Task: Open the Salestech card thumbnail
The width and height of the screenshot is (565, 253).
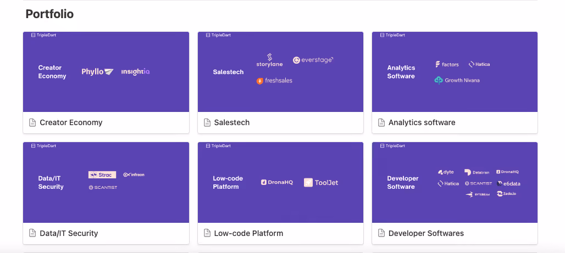Action: click(x=280, y=71)
